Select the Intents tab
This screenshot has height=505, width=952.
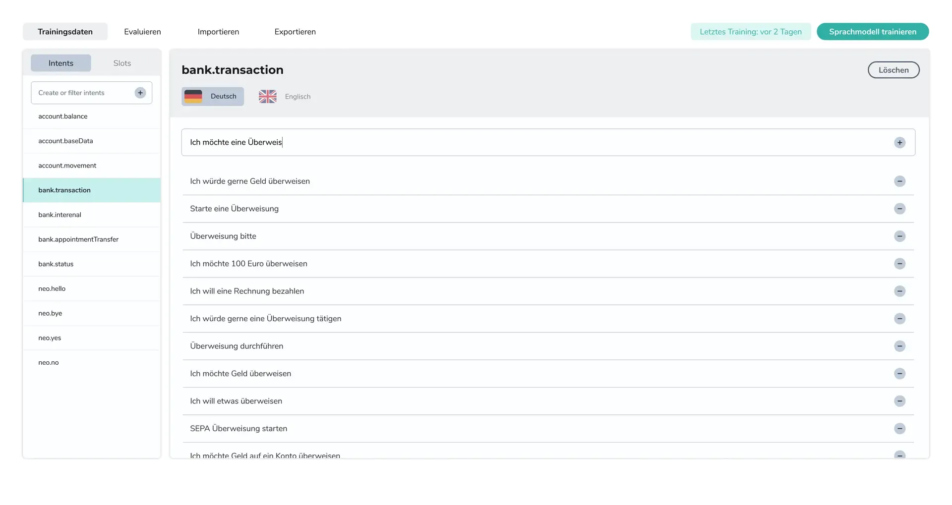pyautogui.click(x=61, y=63)
